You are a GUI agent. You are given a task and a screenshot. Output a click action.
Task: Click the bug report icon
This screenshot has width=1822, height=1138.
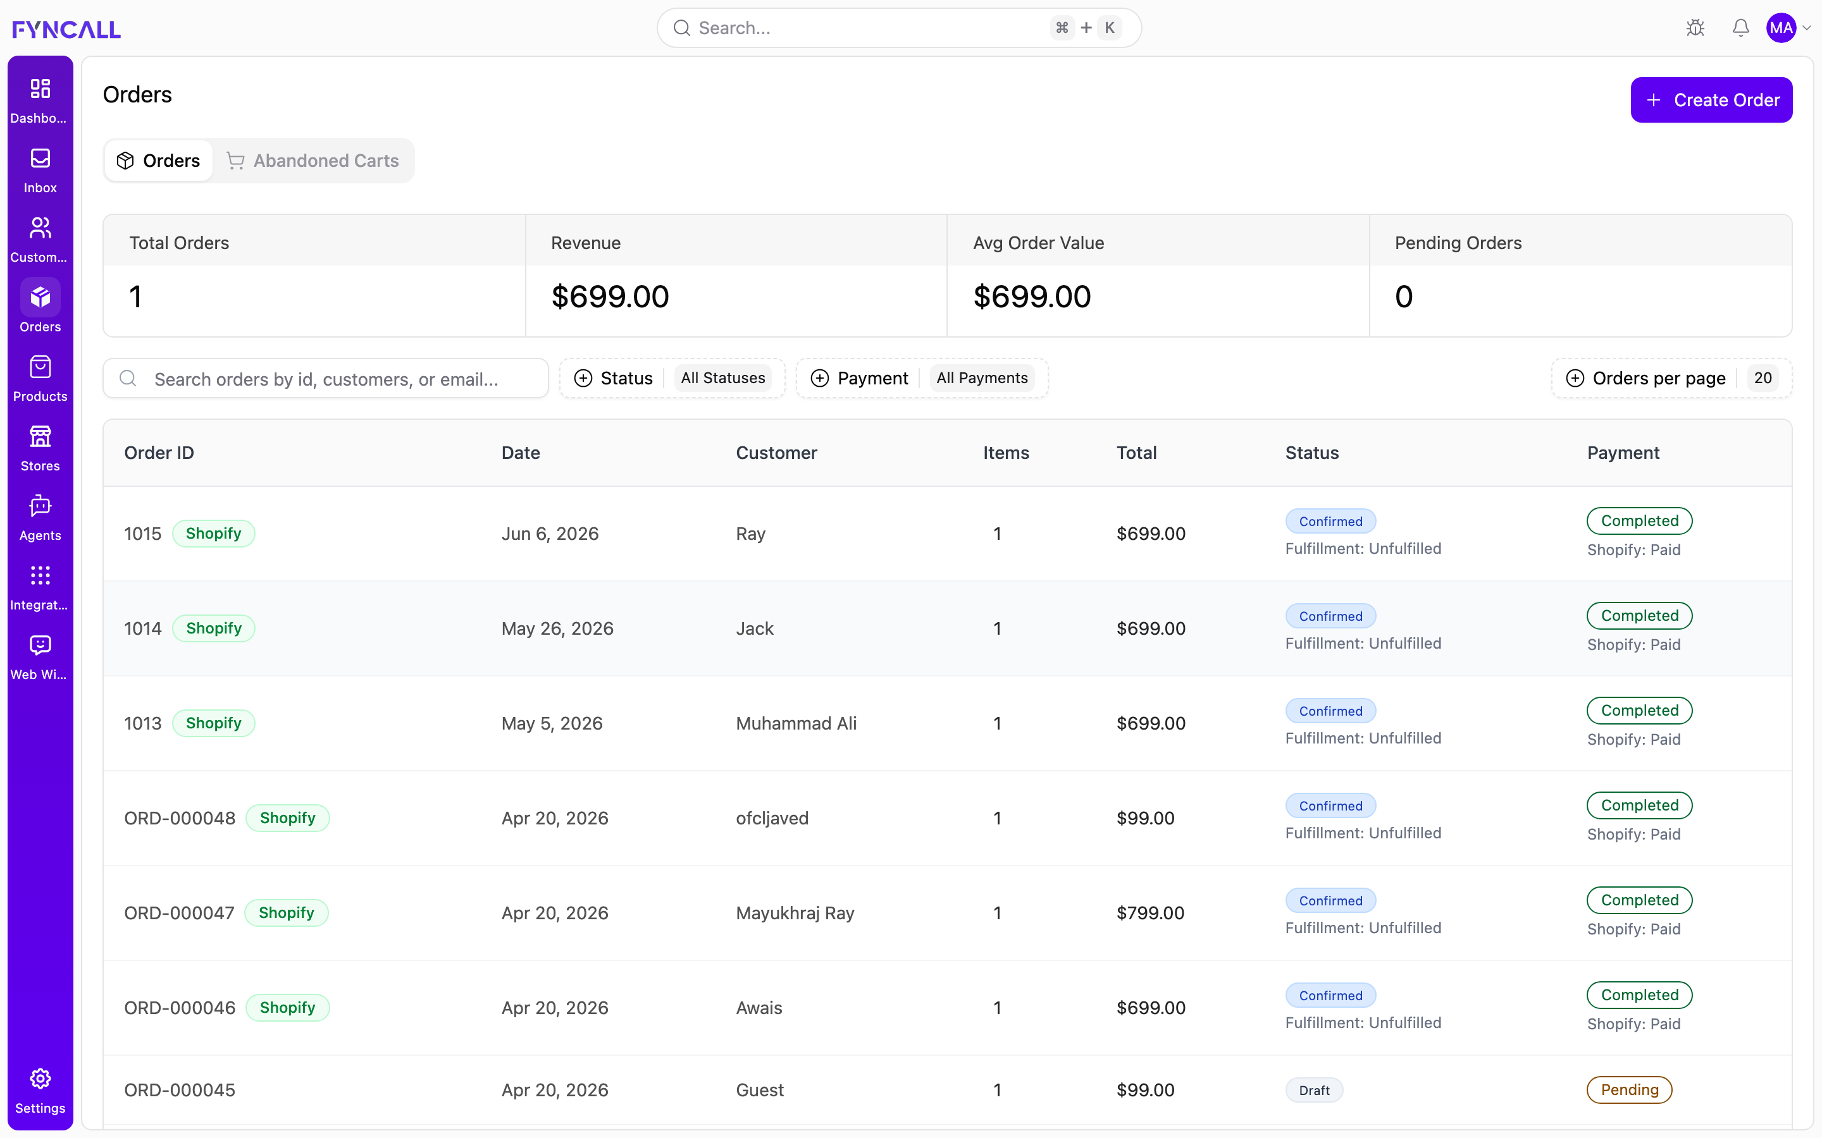[x=1695, y=28]
